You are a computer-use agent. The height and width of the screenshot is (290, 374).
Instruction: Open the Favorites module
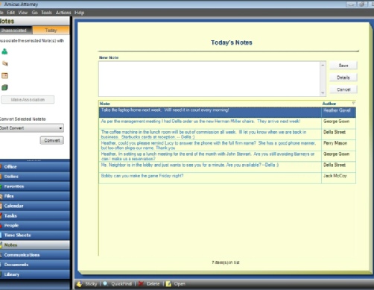[x=35, y=186]
